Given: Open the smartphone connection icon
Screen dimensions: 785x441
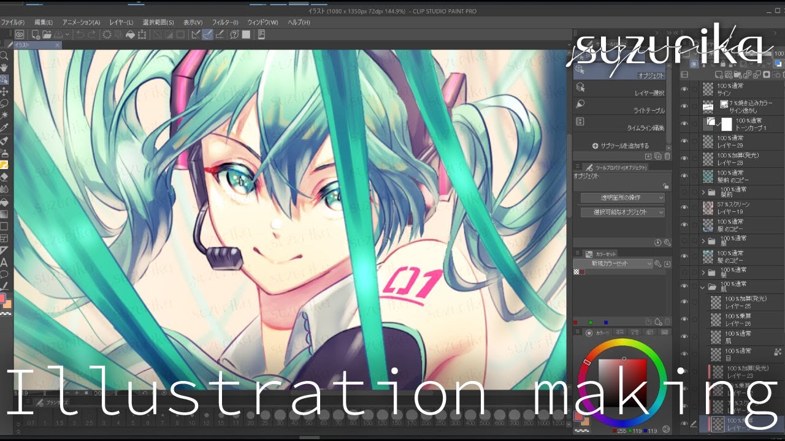Looking at the screenshot, I should click(x=262, y=35).
